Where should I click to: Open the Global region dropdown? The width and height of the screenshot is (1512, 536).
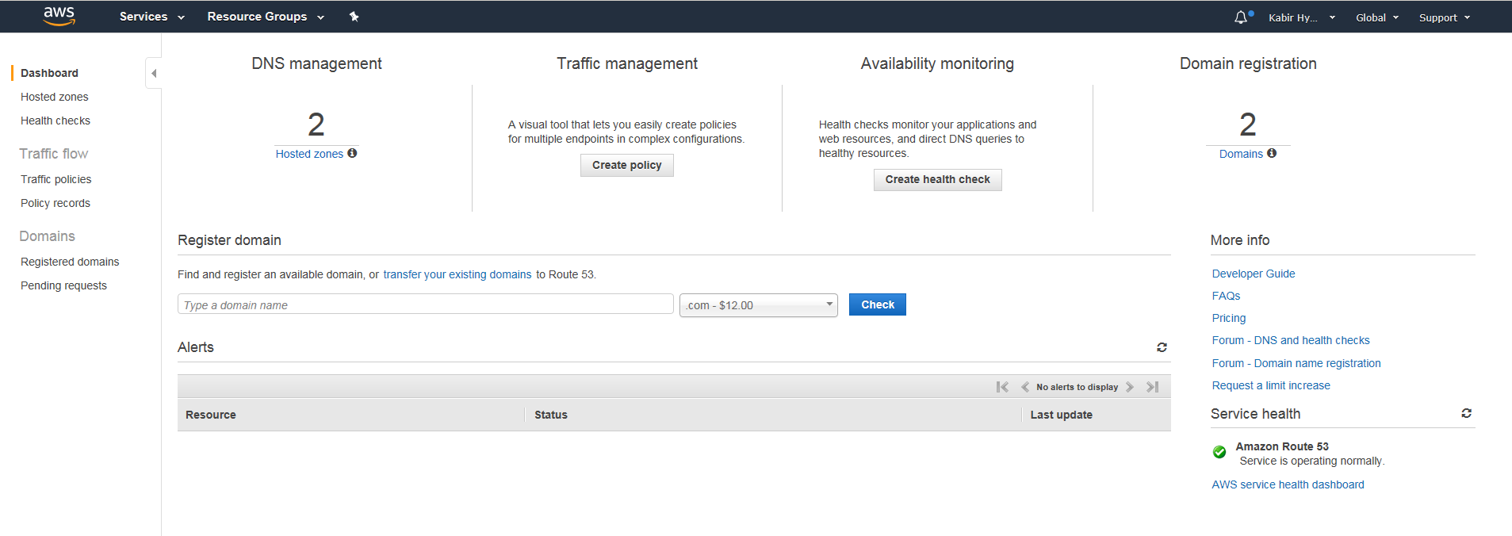[1377, 17]
